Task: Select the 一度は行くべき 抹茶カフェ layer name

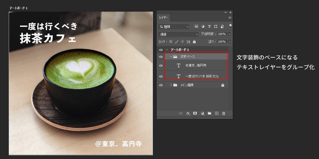Action: point(202,76)
